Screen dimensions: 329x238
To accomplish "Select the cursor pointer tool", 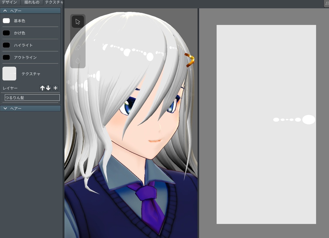I will [x=78, y=21].
